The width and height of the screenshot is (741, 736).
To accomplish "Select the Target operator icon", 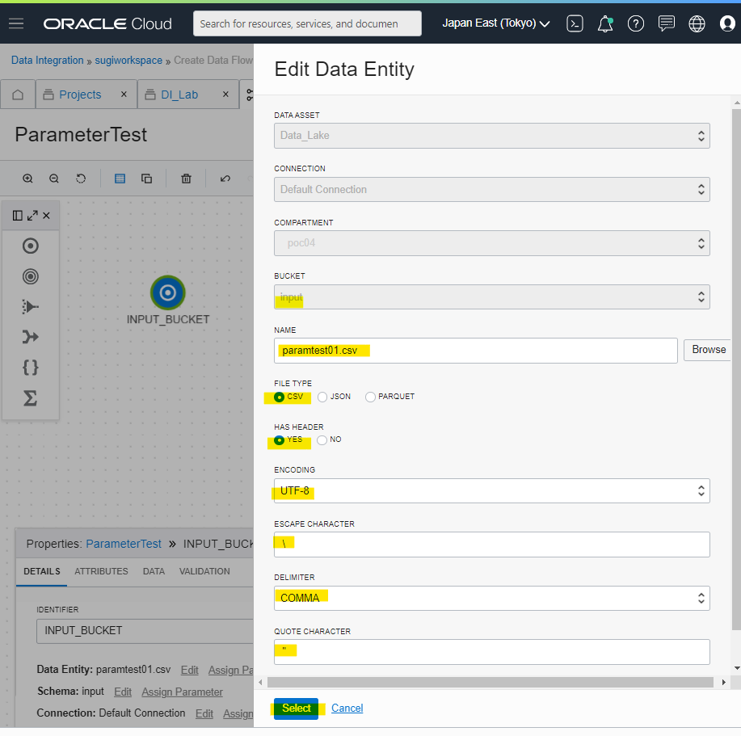I will click(30, 276).
